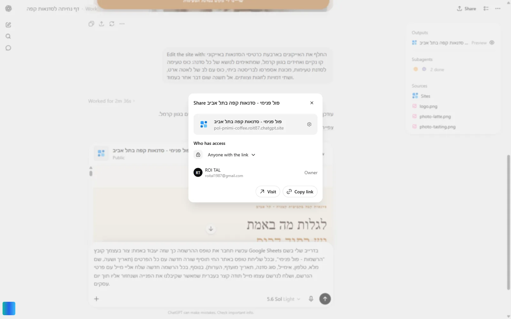Click the photo-tasting.png file icon
The image size is (511, 319).
[415, 126]
